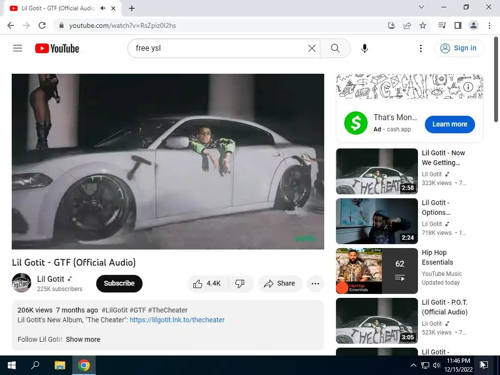Click the #GTF hashtag
500x375 pixels.
[138, 310]
